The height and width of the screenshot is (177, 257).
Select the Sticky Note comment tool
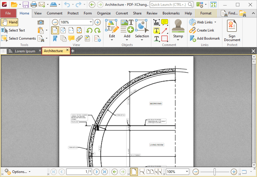click(x=165, y=22)
